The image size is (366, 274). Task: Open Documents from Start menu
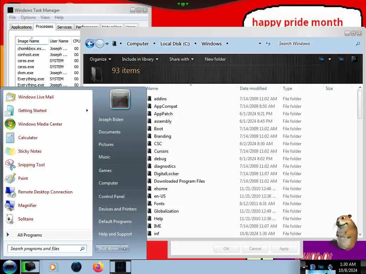point(109,132)
